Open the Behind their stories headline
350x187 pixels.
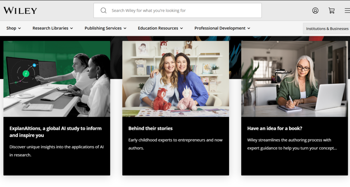click(x=150, y=128)
